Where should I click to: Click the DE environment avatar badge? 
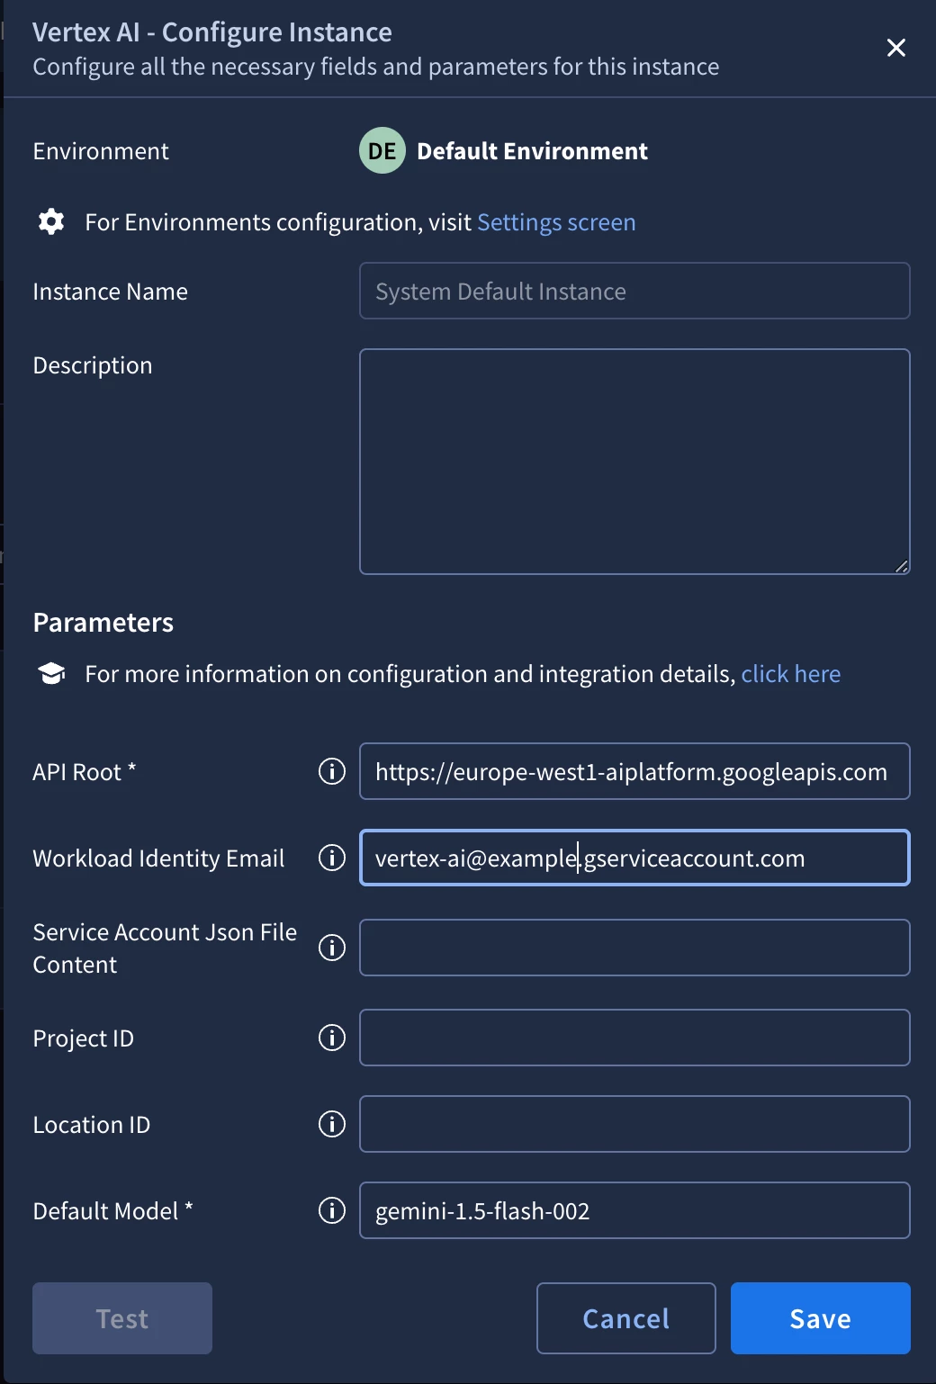(x=382, y=150)
